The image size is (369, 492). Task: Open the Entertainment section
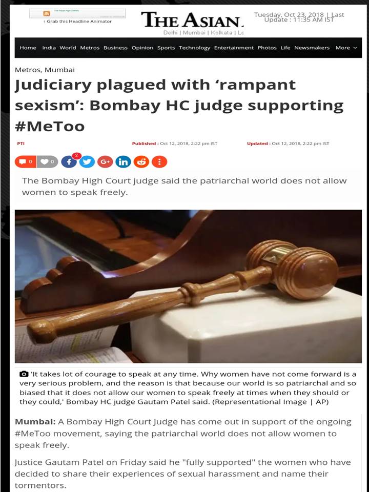point(234,48)
